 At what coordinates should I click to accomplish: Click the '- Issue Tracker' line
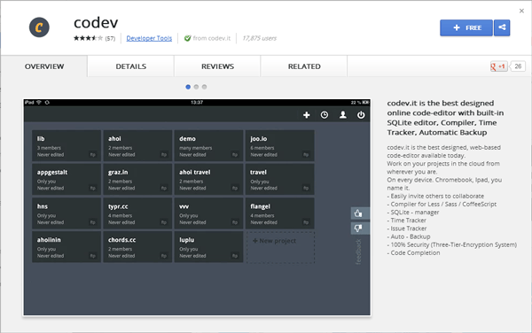pos(407,228)
